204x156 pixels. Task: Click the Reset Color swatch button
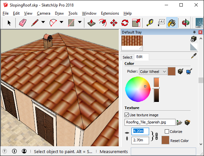[165, 140]
